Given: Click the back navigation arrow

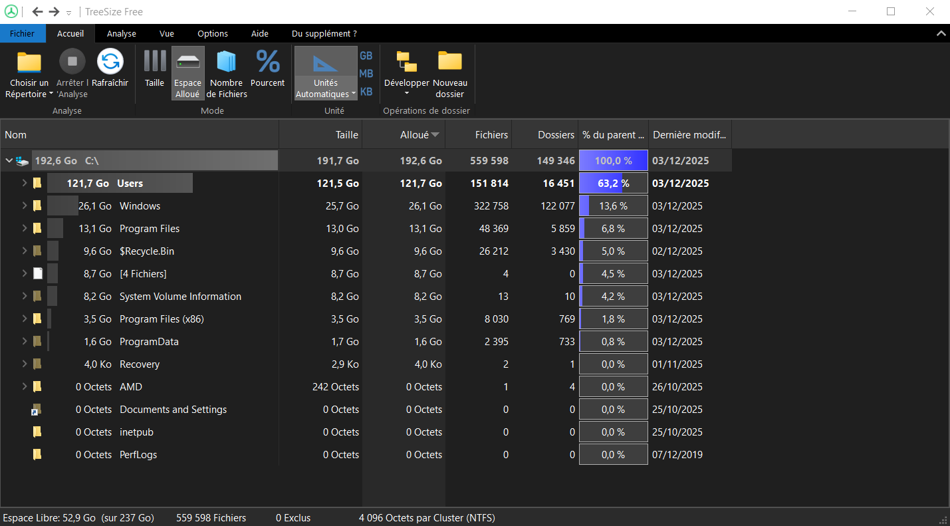Looking at the screenshot, I should point(38,12).
